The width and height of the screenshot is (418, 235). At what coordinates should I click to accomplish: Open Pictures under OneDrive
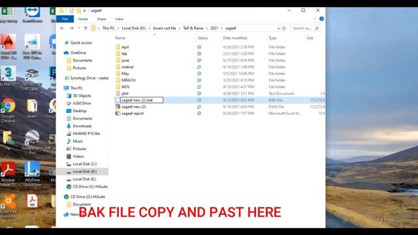80,68
